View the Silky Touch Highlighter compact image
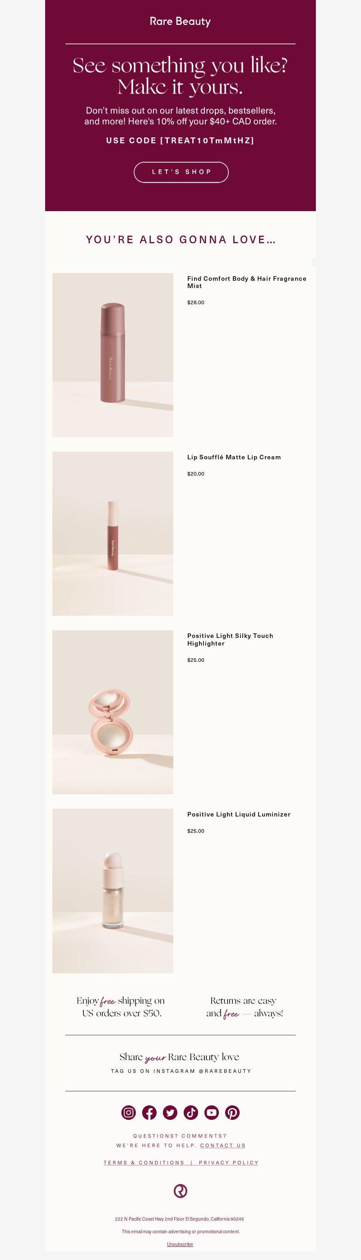Viewport: 361px width, 1260px height. pos(113,712)
